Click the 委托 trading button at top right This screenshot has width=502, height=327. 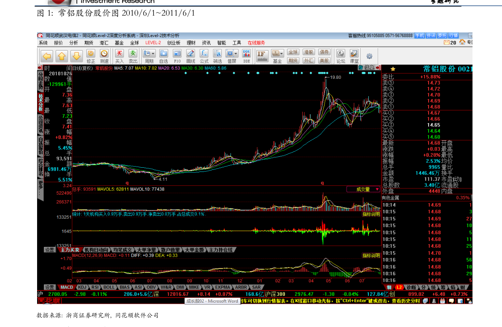coord(442,35)
